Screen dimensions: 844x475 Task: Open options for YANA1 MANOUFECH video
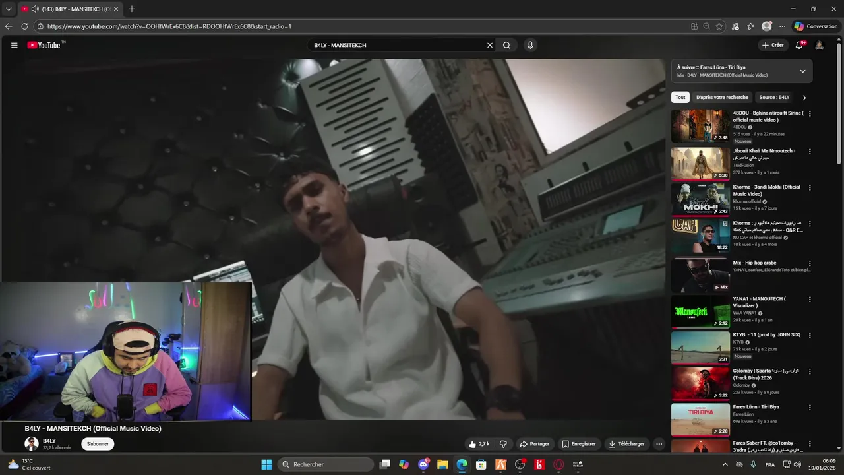810,300
